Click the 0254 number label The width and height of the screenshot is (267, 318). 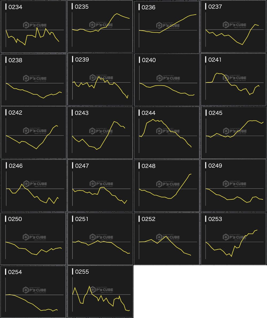click(x=15, y=272)
